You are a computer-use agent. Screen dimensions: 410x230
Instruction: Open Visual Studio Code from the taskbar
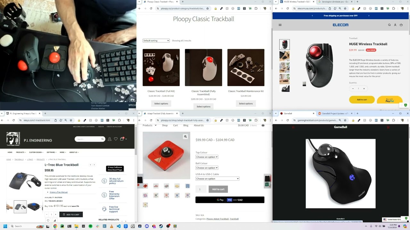[119, 226]
